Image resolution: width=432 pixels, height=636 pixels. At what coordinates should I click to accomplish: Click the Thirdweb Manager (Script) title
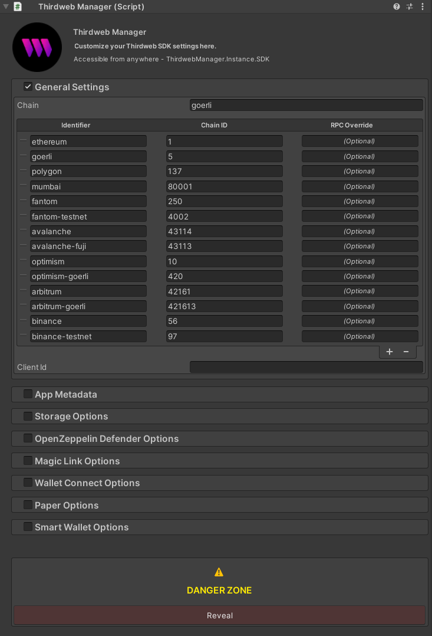point(91,6)
